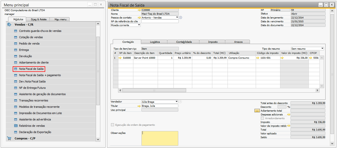Open the Despesas adicionais link arrow

tap(288, 115)
